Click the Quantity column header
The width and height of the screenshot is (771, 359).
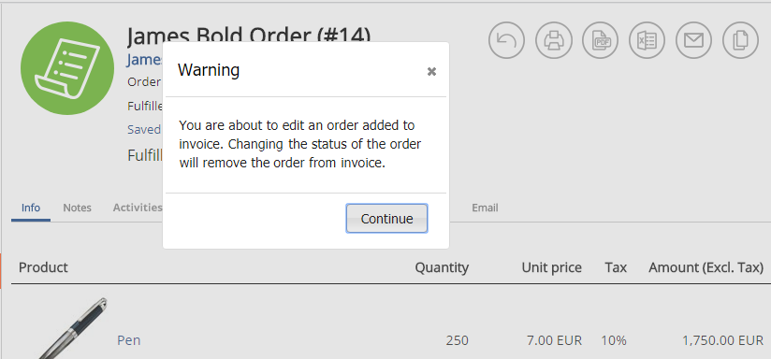tap(442, 267)
